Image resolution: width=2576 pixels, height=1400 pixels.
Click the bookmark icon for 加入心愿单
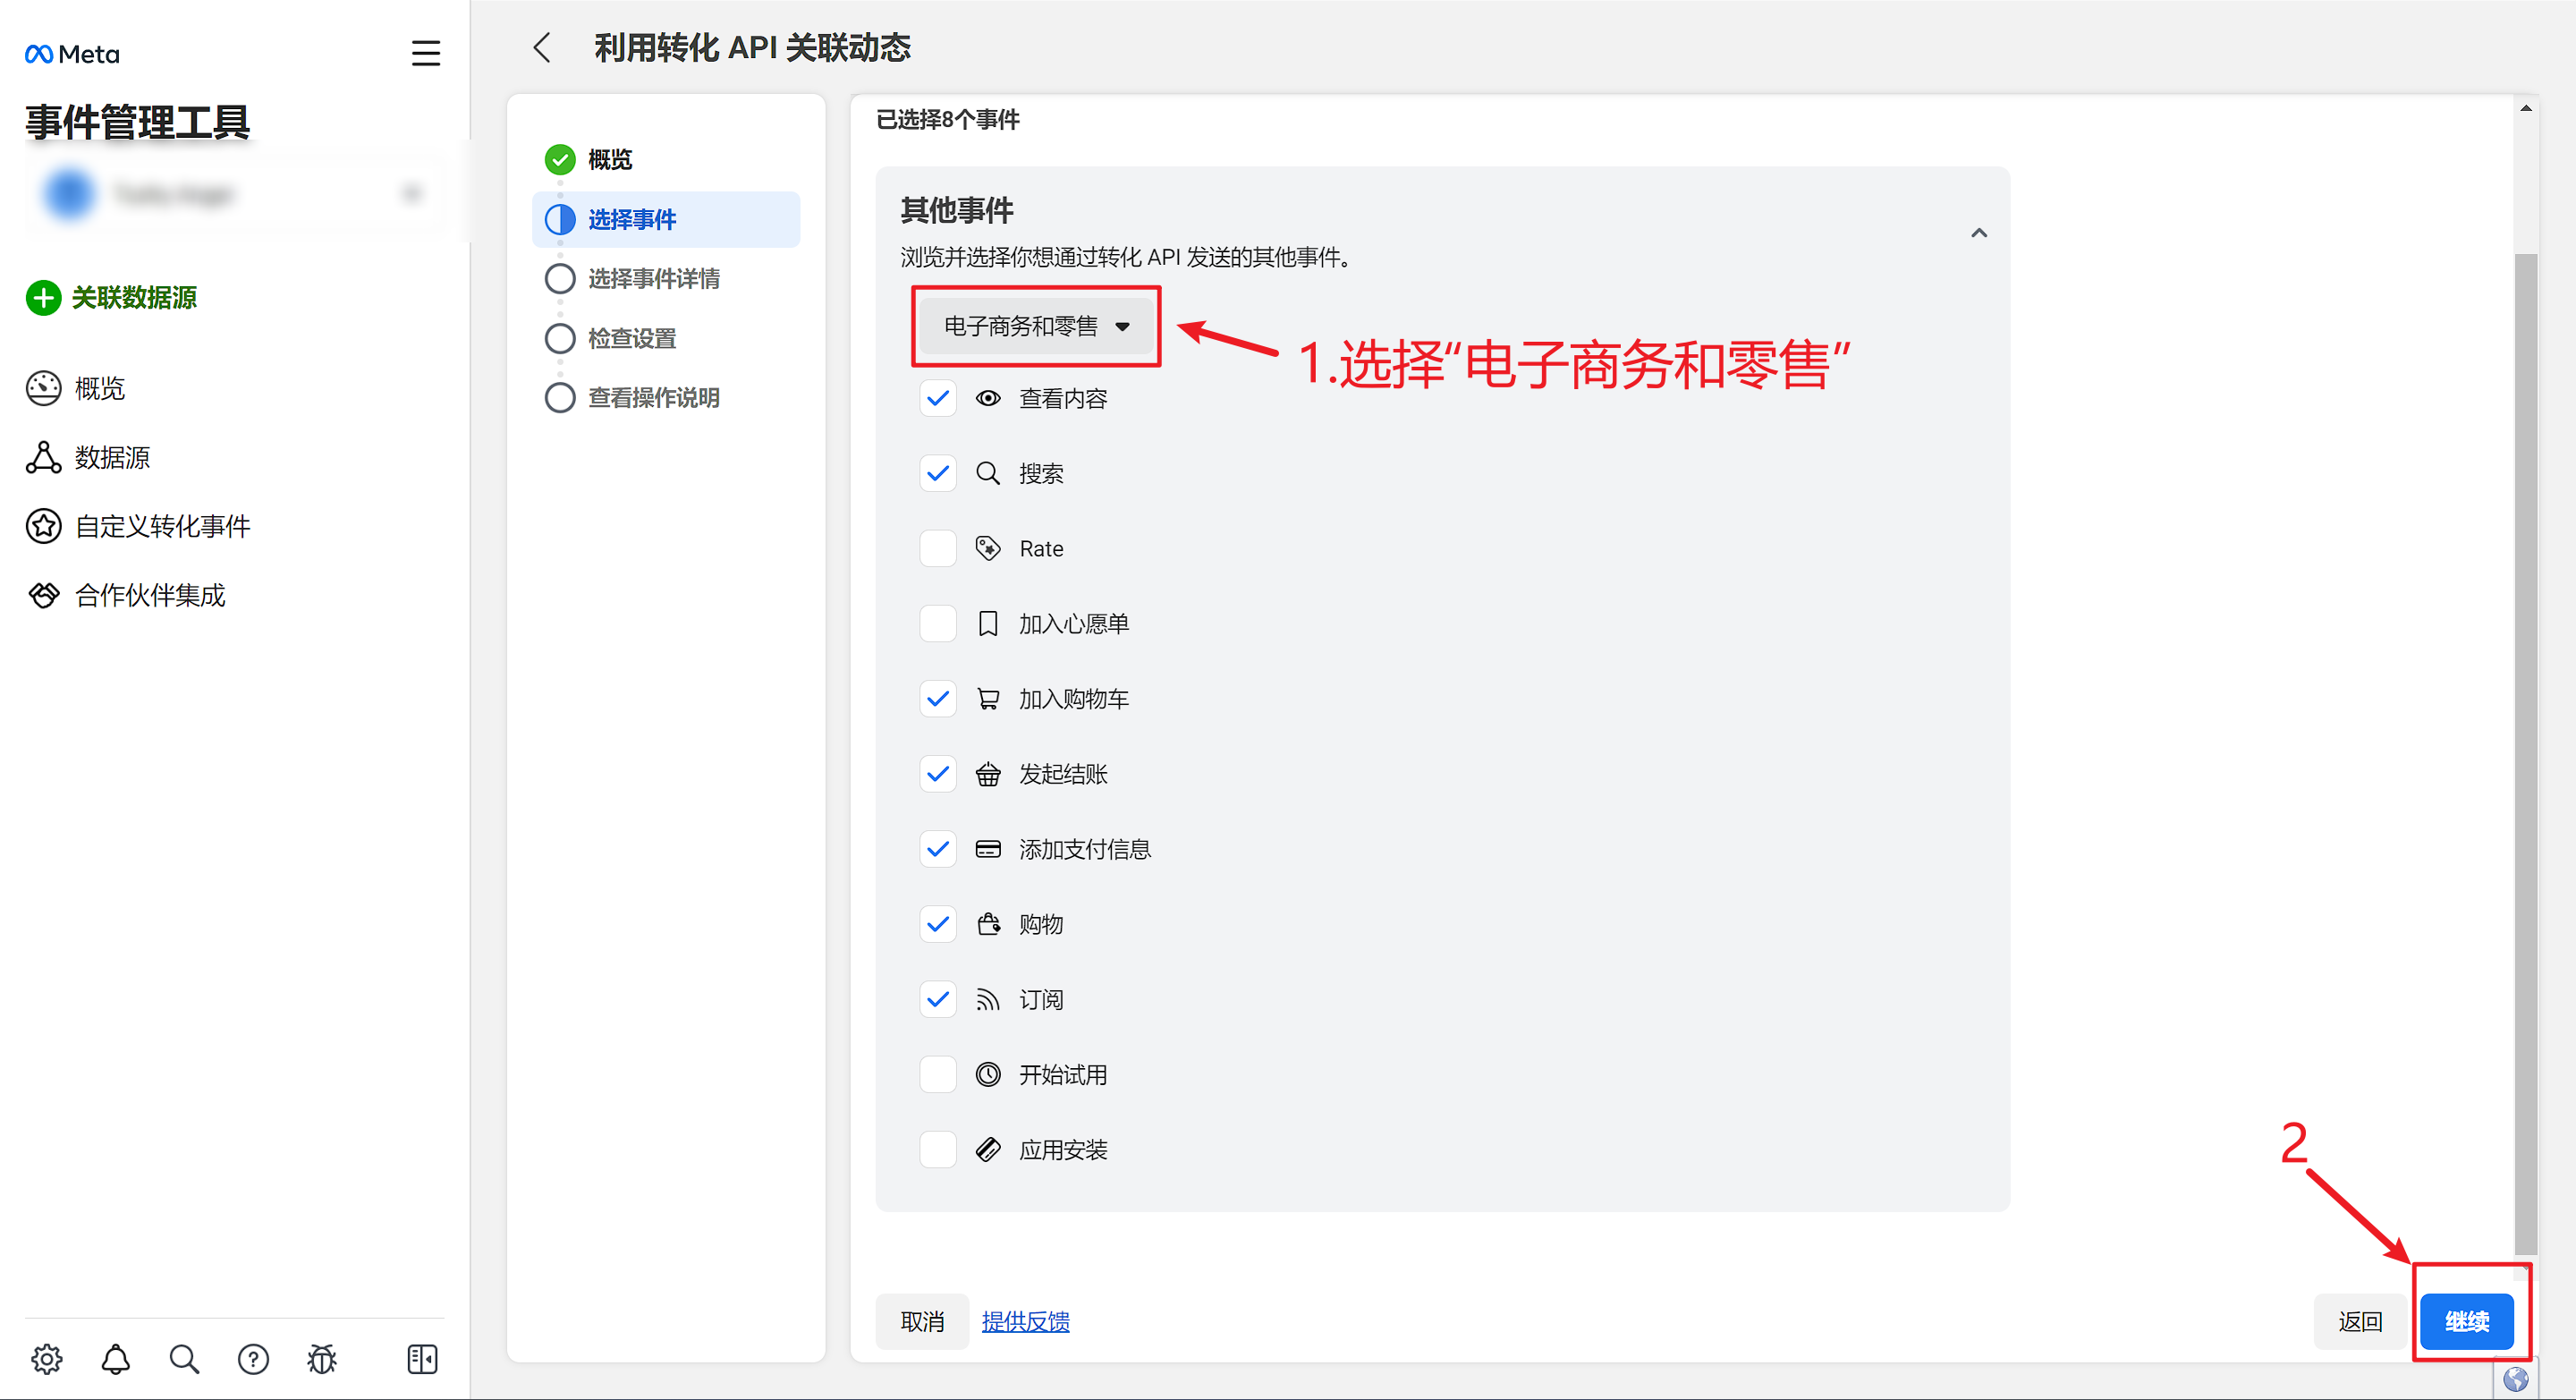pyautogui.click(x=988, y=623)
